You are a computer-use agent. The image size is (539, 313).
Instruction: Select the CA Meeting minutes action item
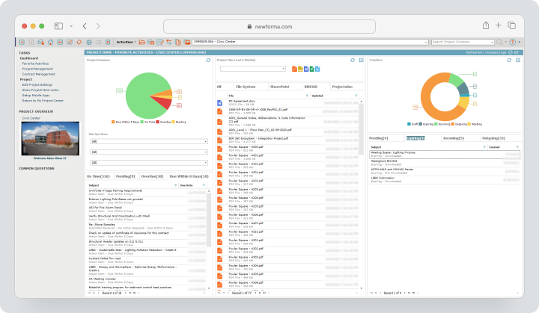pyautogui.click(x=146, y=280)
